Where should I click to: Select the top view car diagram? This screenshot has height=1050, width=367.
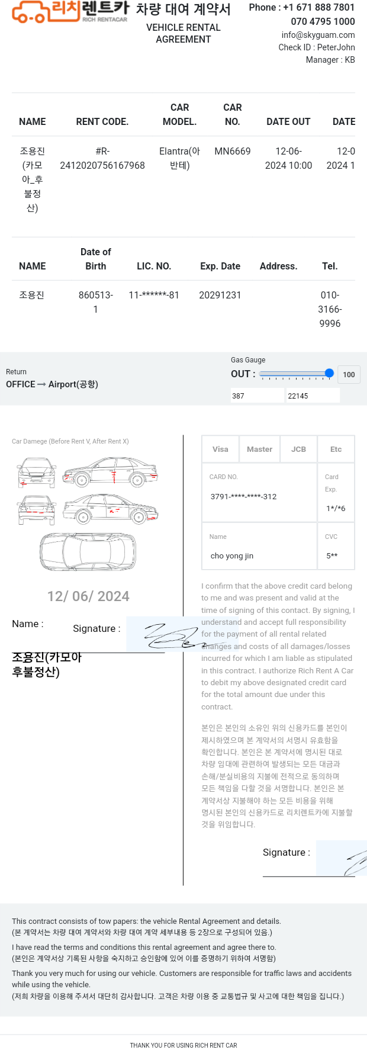coord(88,551)
